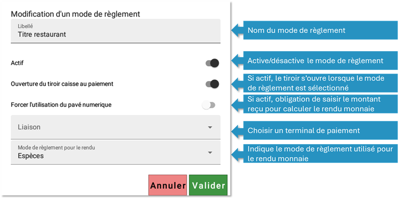Click blue arrow pointing to Actif switch

coord(235,61)
